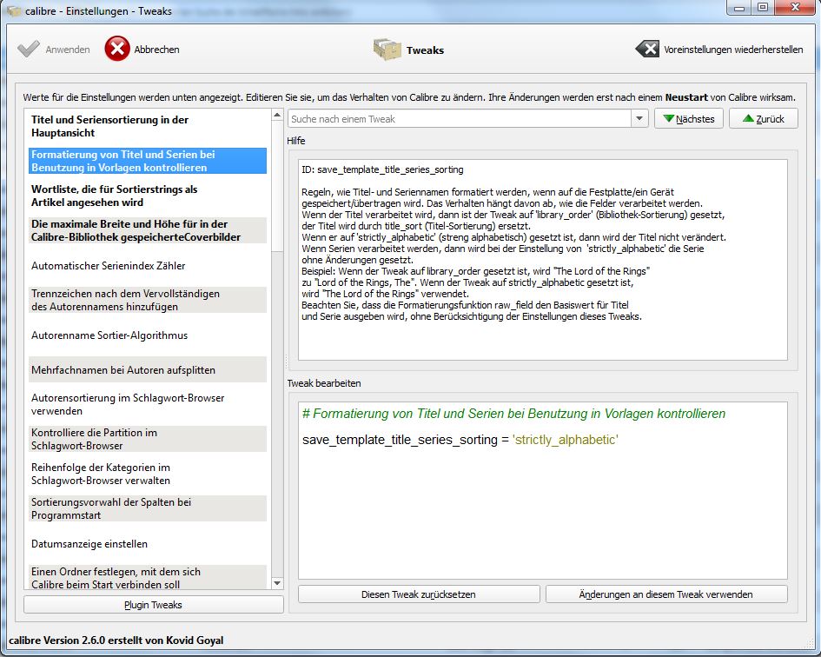This screenshot has height=657, width=821.
Task: Click Voreinstellungen wiederherstellen label
Action: [x=733, y=50]
